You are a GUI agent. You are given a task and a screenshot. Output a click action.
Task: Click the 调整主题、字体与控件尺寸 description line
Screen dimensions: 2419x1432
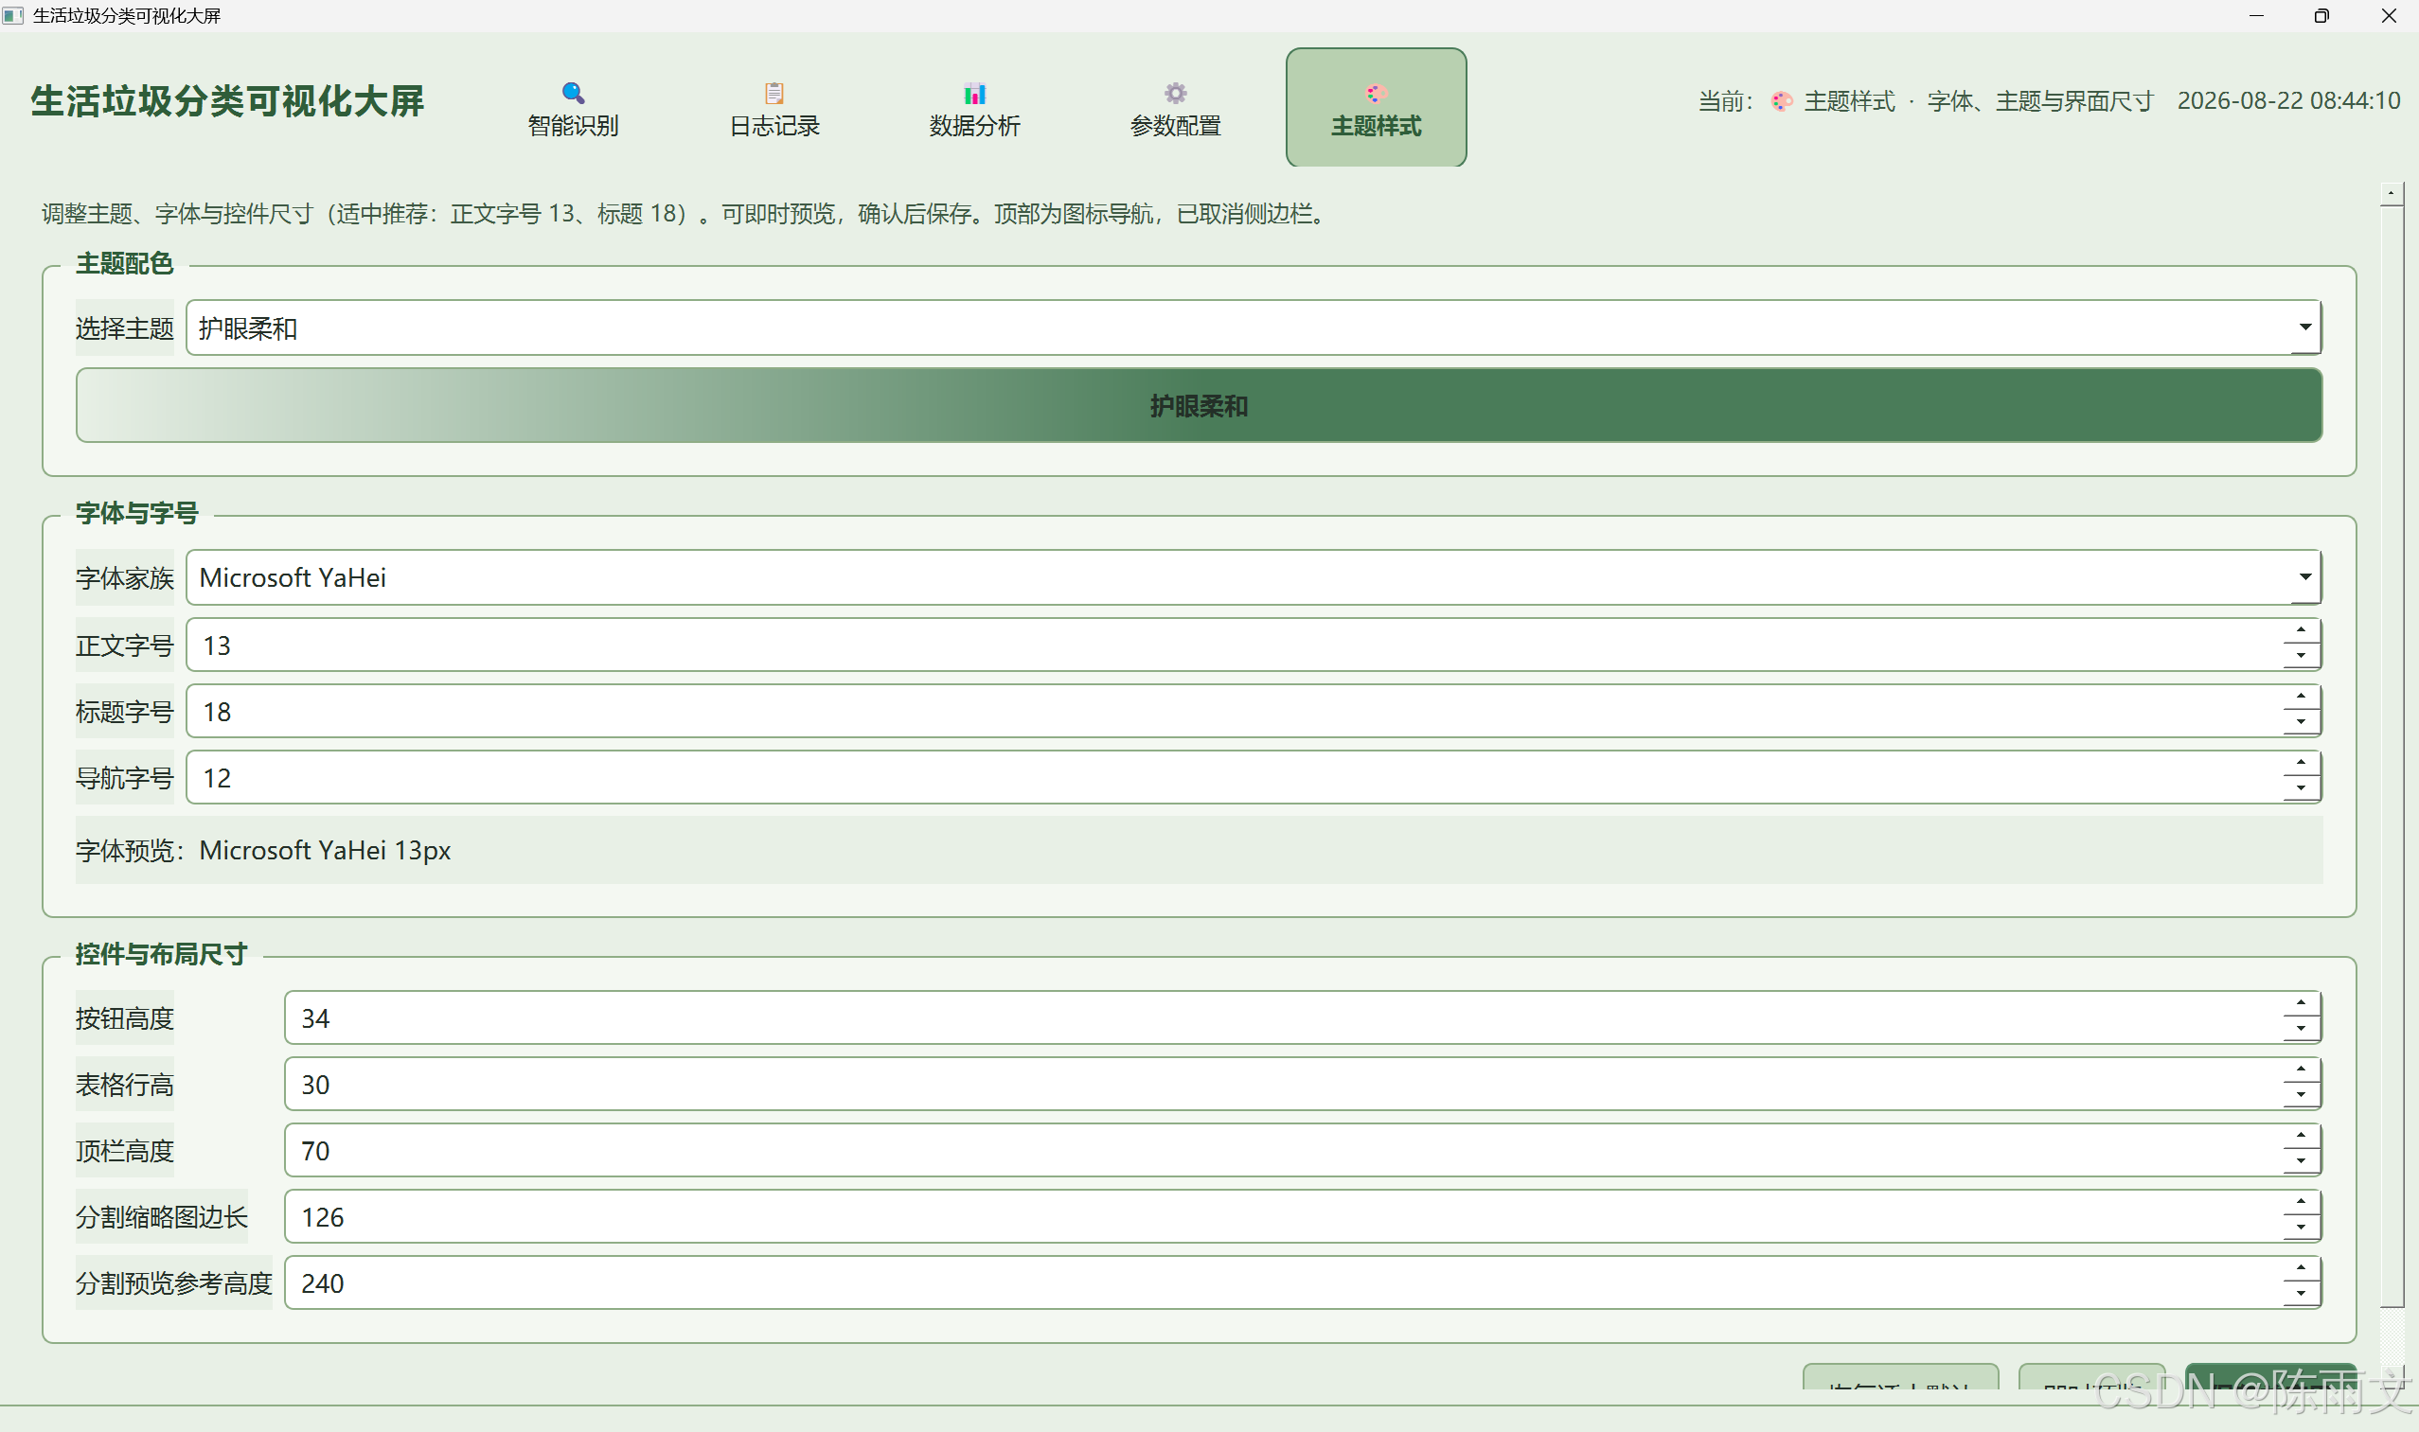(686, 214)
